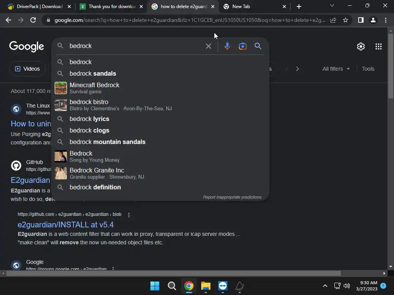Click the horizontal scrollbar thumb

click(174, 273)
